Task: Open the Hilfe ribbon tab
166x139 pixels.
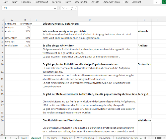Action: (126, 2)
